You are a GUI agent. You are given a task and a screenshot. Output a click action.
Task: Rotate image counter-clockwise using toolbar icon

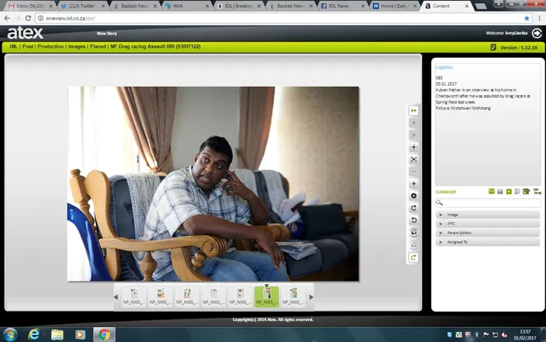pos(413,220)
